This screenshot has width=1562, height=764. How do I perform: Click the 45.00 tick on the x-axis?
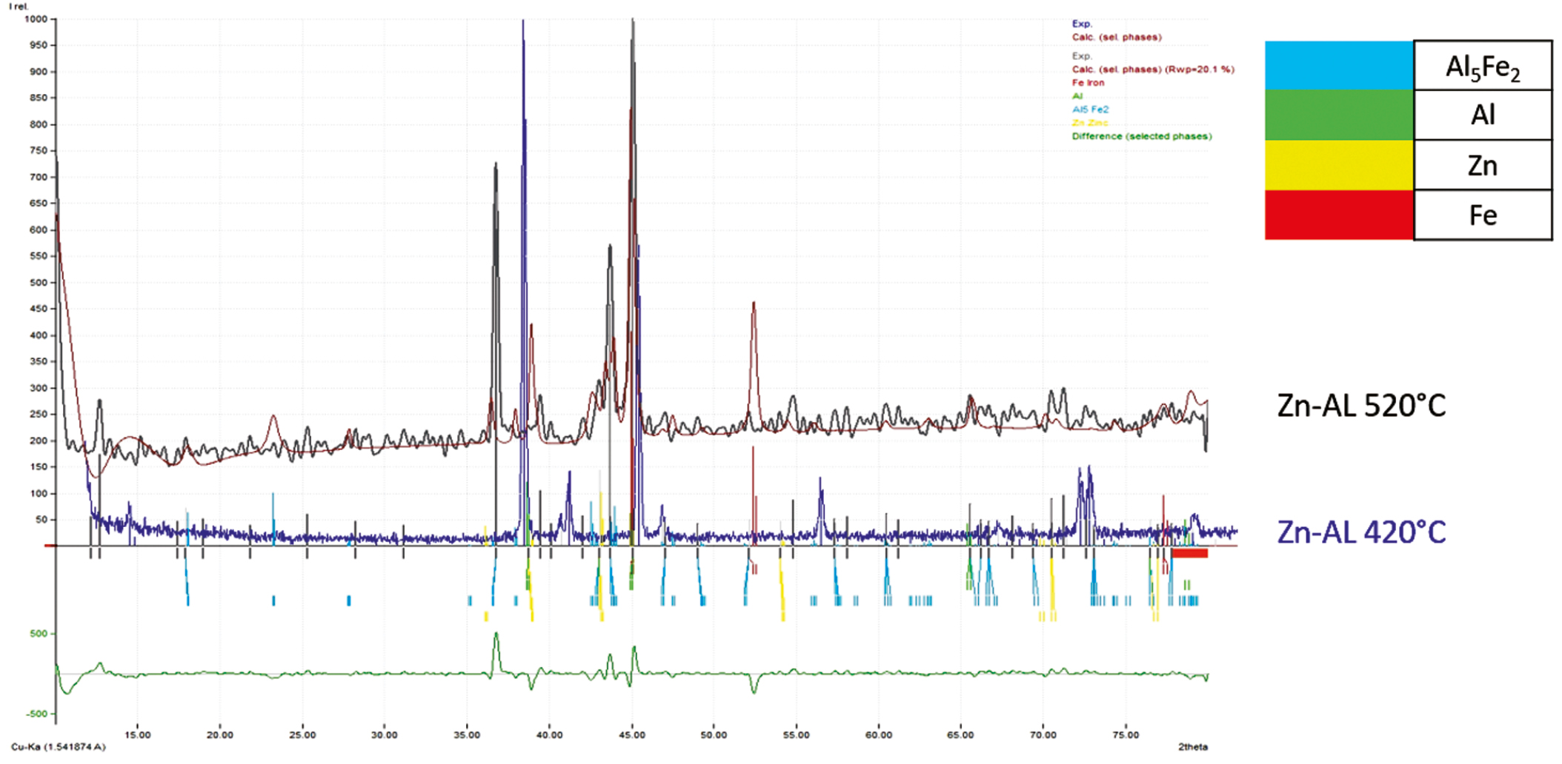coord(631,735)
